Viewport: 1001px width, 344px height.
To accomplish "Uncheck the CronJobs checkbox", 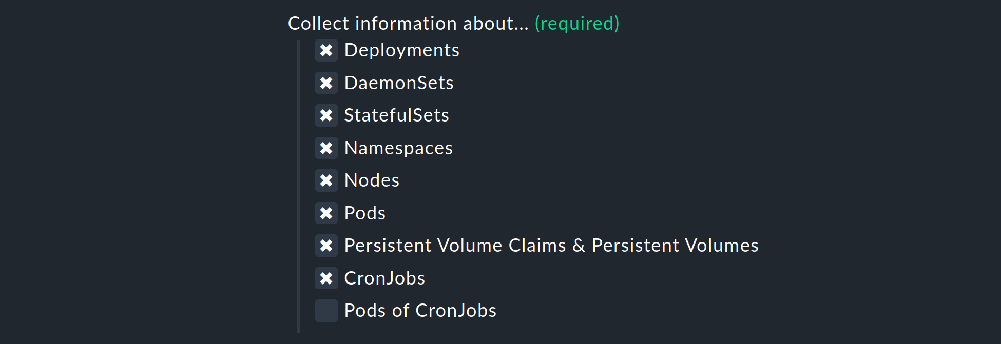I will (326, 278).
